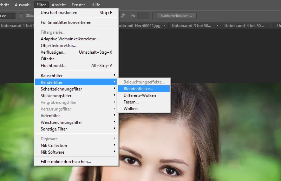
Task: Open the Ansicht menu
Action: click(x=59, y=5)
